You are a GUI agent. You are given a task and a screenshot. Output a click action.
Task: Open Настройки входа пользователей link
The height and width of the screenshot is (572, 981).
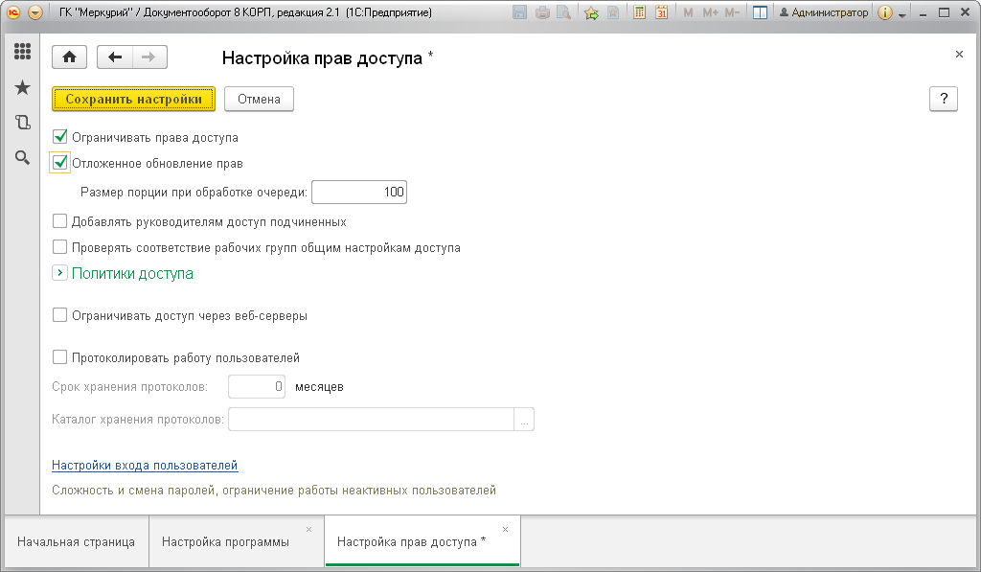[145, 465]
